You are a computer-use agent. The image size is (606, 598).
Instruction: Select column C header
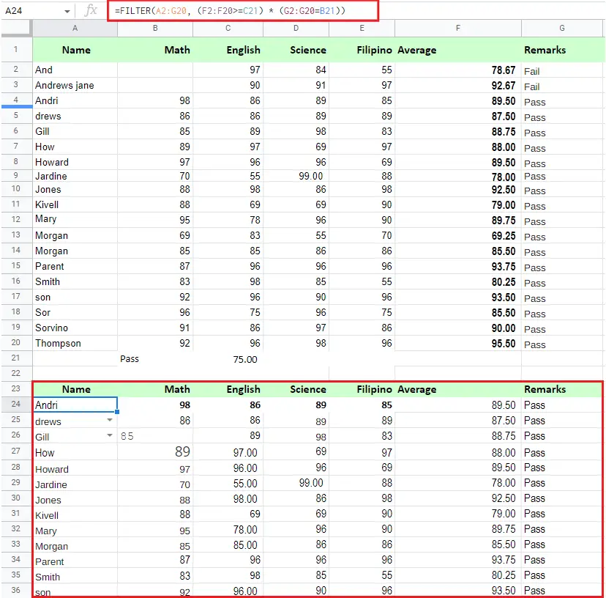[228, 29]
